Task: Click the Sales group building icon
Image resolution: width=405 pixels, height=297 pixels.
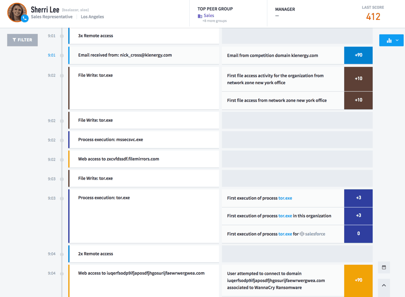Action: coord(200,16)
